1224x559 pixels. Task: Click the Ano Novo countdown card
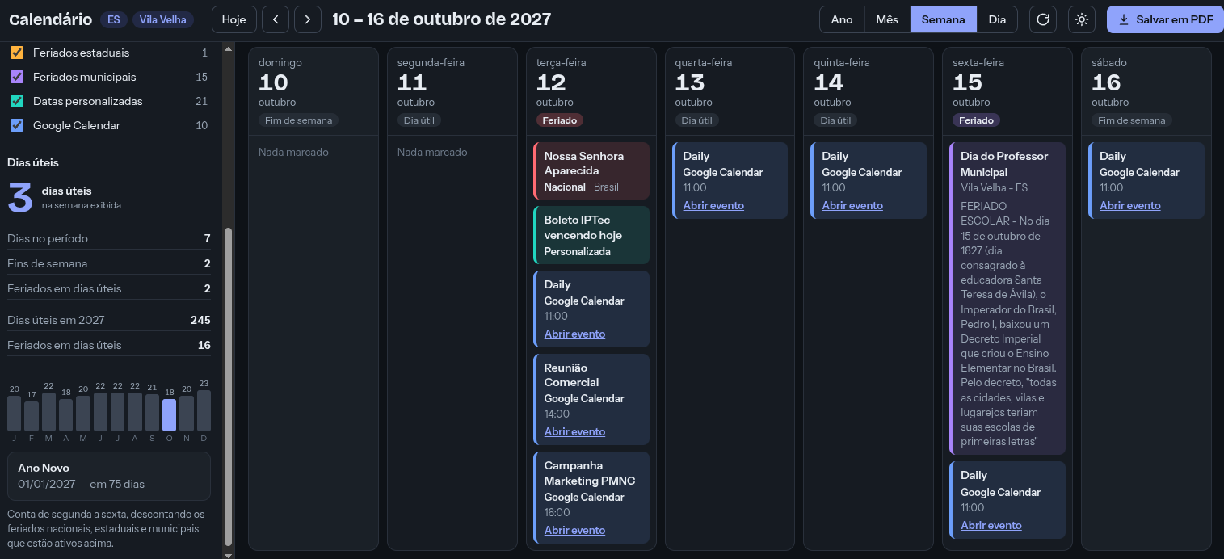click(109, 476)
